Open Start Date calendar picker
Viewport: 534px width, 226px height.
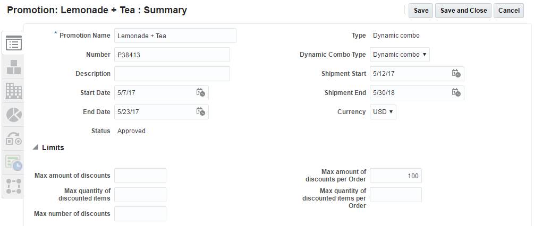201,93
